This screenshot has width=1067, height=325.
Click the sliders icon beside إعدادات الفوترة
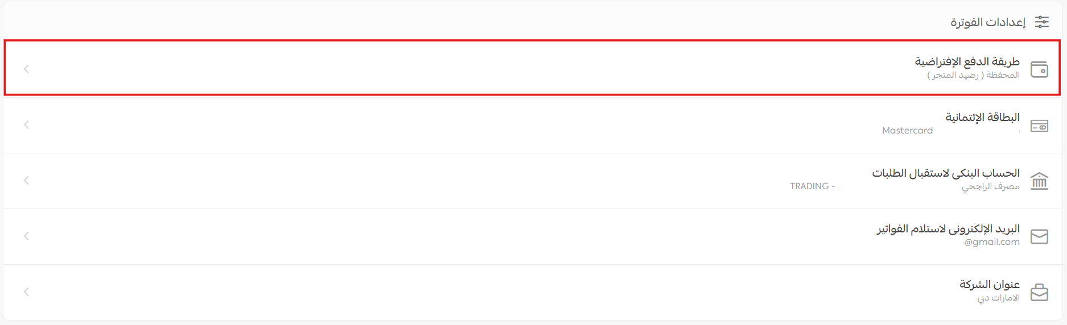(x=1041, y=22)
